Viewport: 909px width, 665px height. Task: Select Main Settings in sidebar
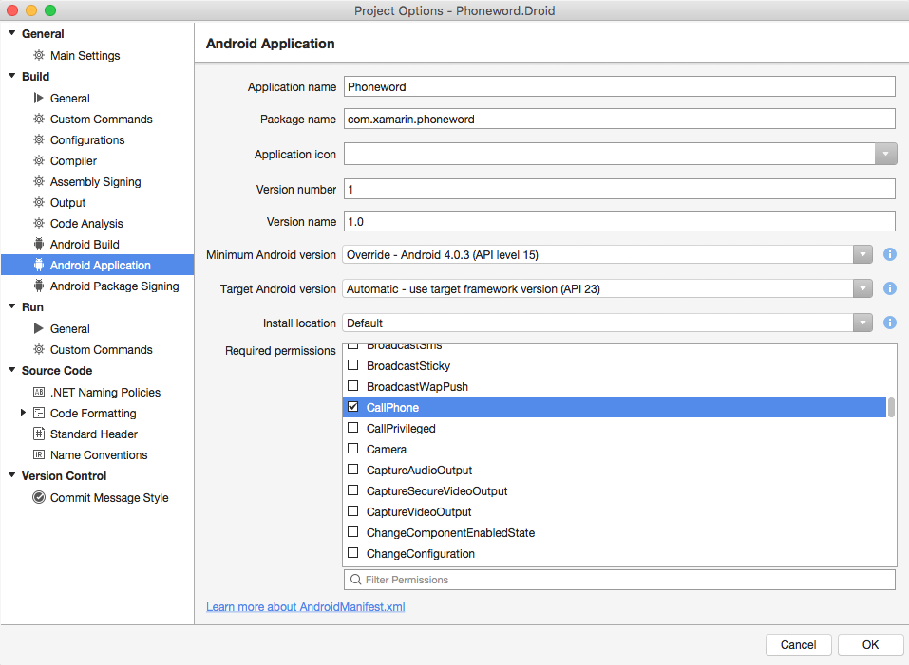[x=85, y=56]
